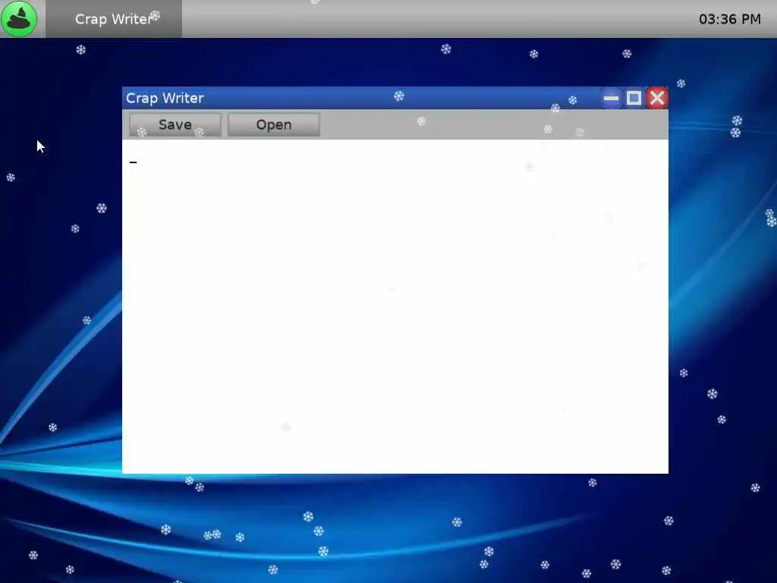Close the Crap Writer window
777x583 pixels.
[x=657, y=98]
